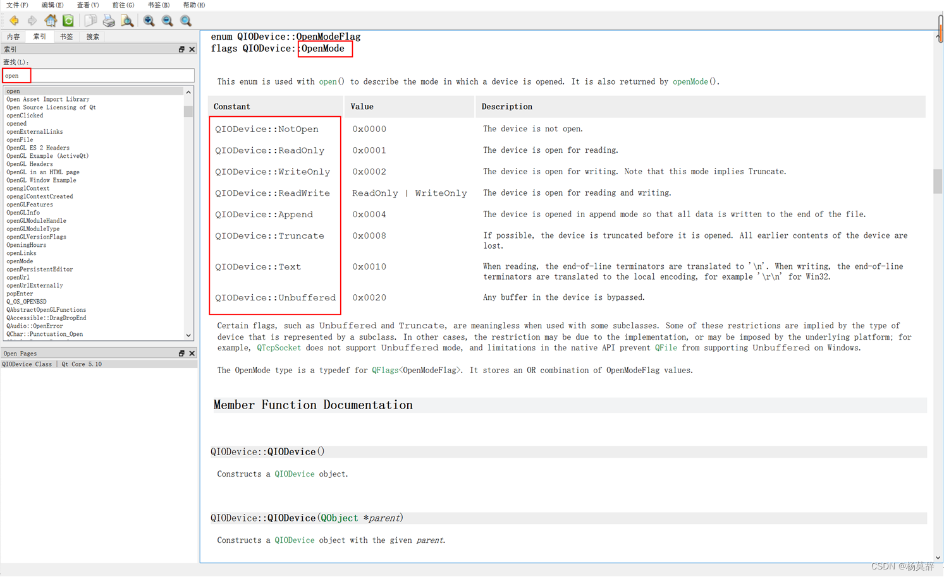Image resolution: width=944 pixels, height=577 pixels.
Task: Click the index list scrollbar thumb
Action: click(188, 112)
